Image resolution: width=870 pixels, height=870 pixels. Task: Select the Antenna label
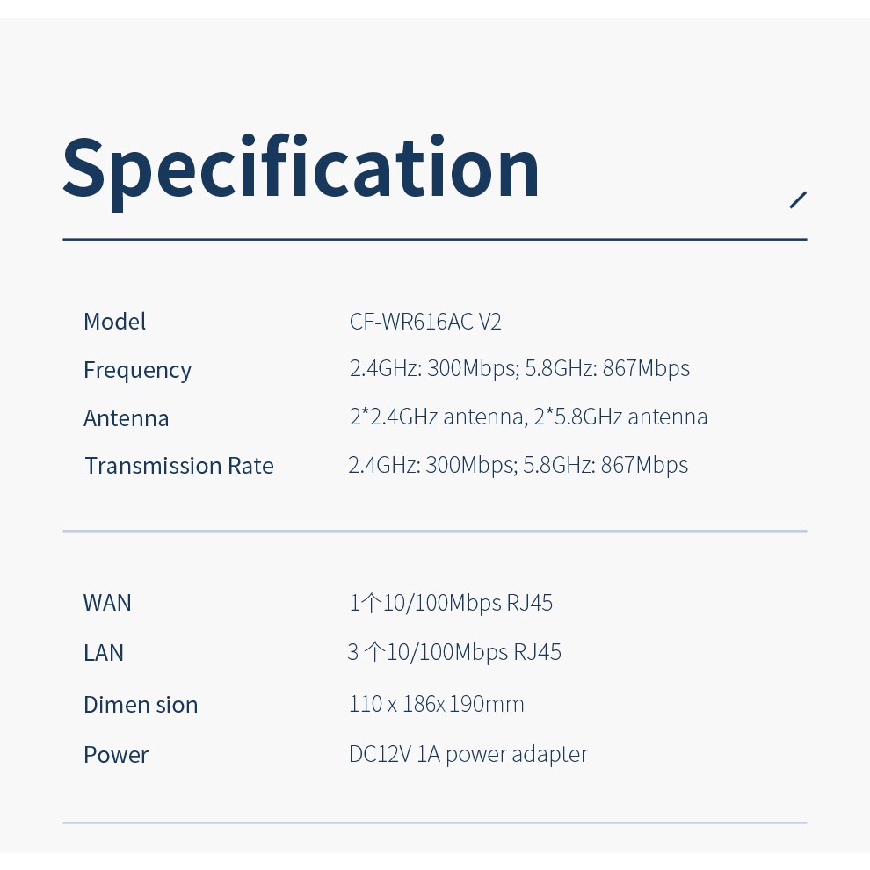pos(126,418)
